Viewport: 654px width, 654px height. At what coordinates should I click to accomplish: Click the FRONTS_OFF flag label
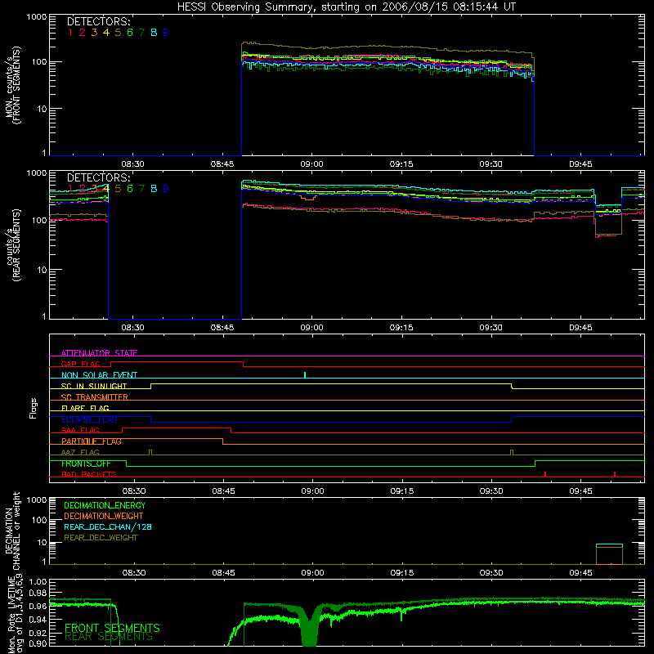click(x=86, y=464)
